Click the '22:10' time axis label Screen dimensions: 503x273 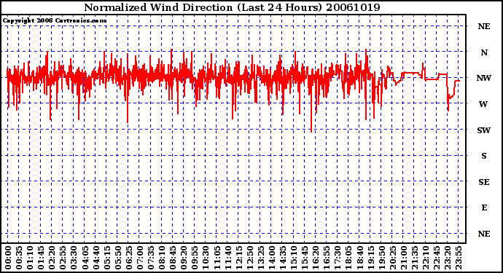pyautogui.click(x=426, y=258)
